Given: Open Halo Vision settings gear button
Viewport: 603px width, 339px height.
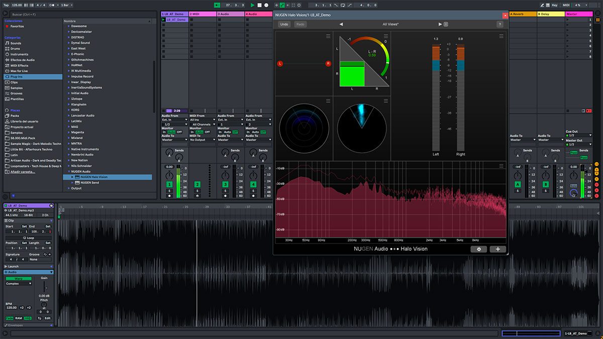Looking at the screenshot, I should click(479, 249).
